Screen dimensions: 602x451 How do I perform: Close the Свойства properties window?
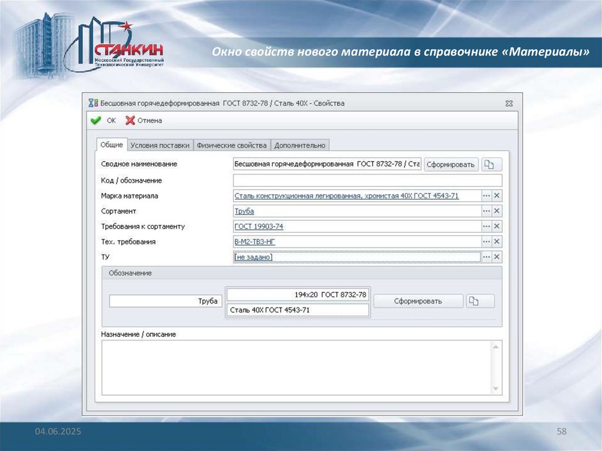point(509,103)
